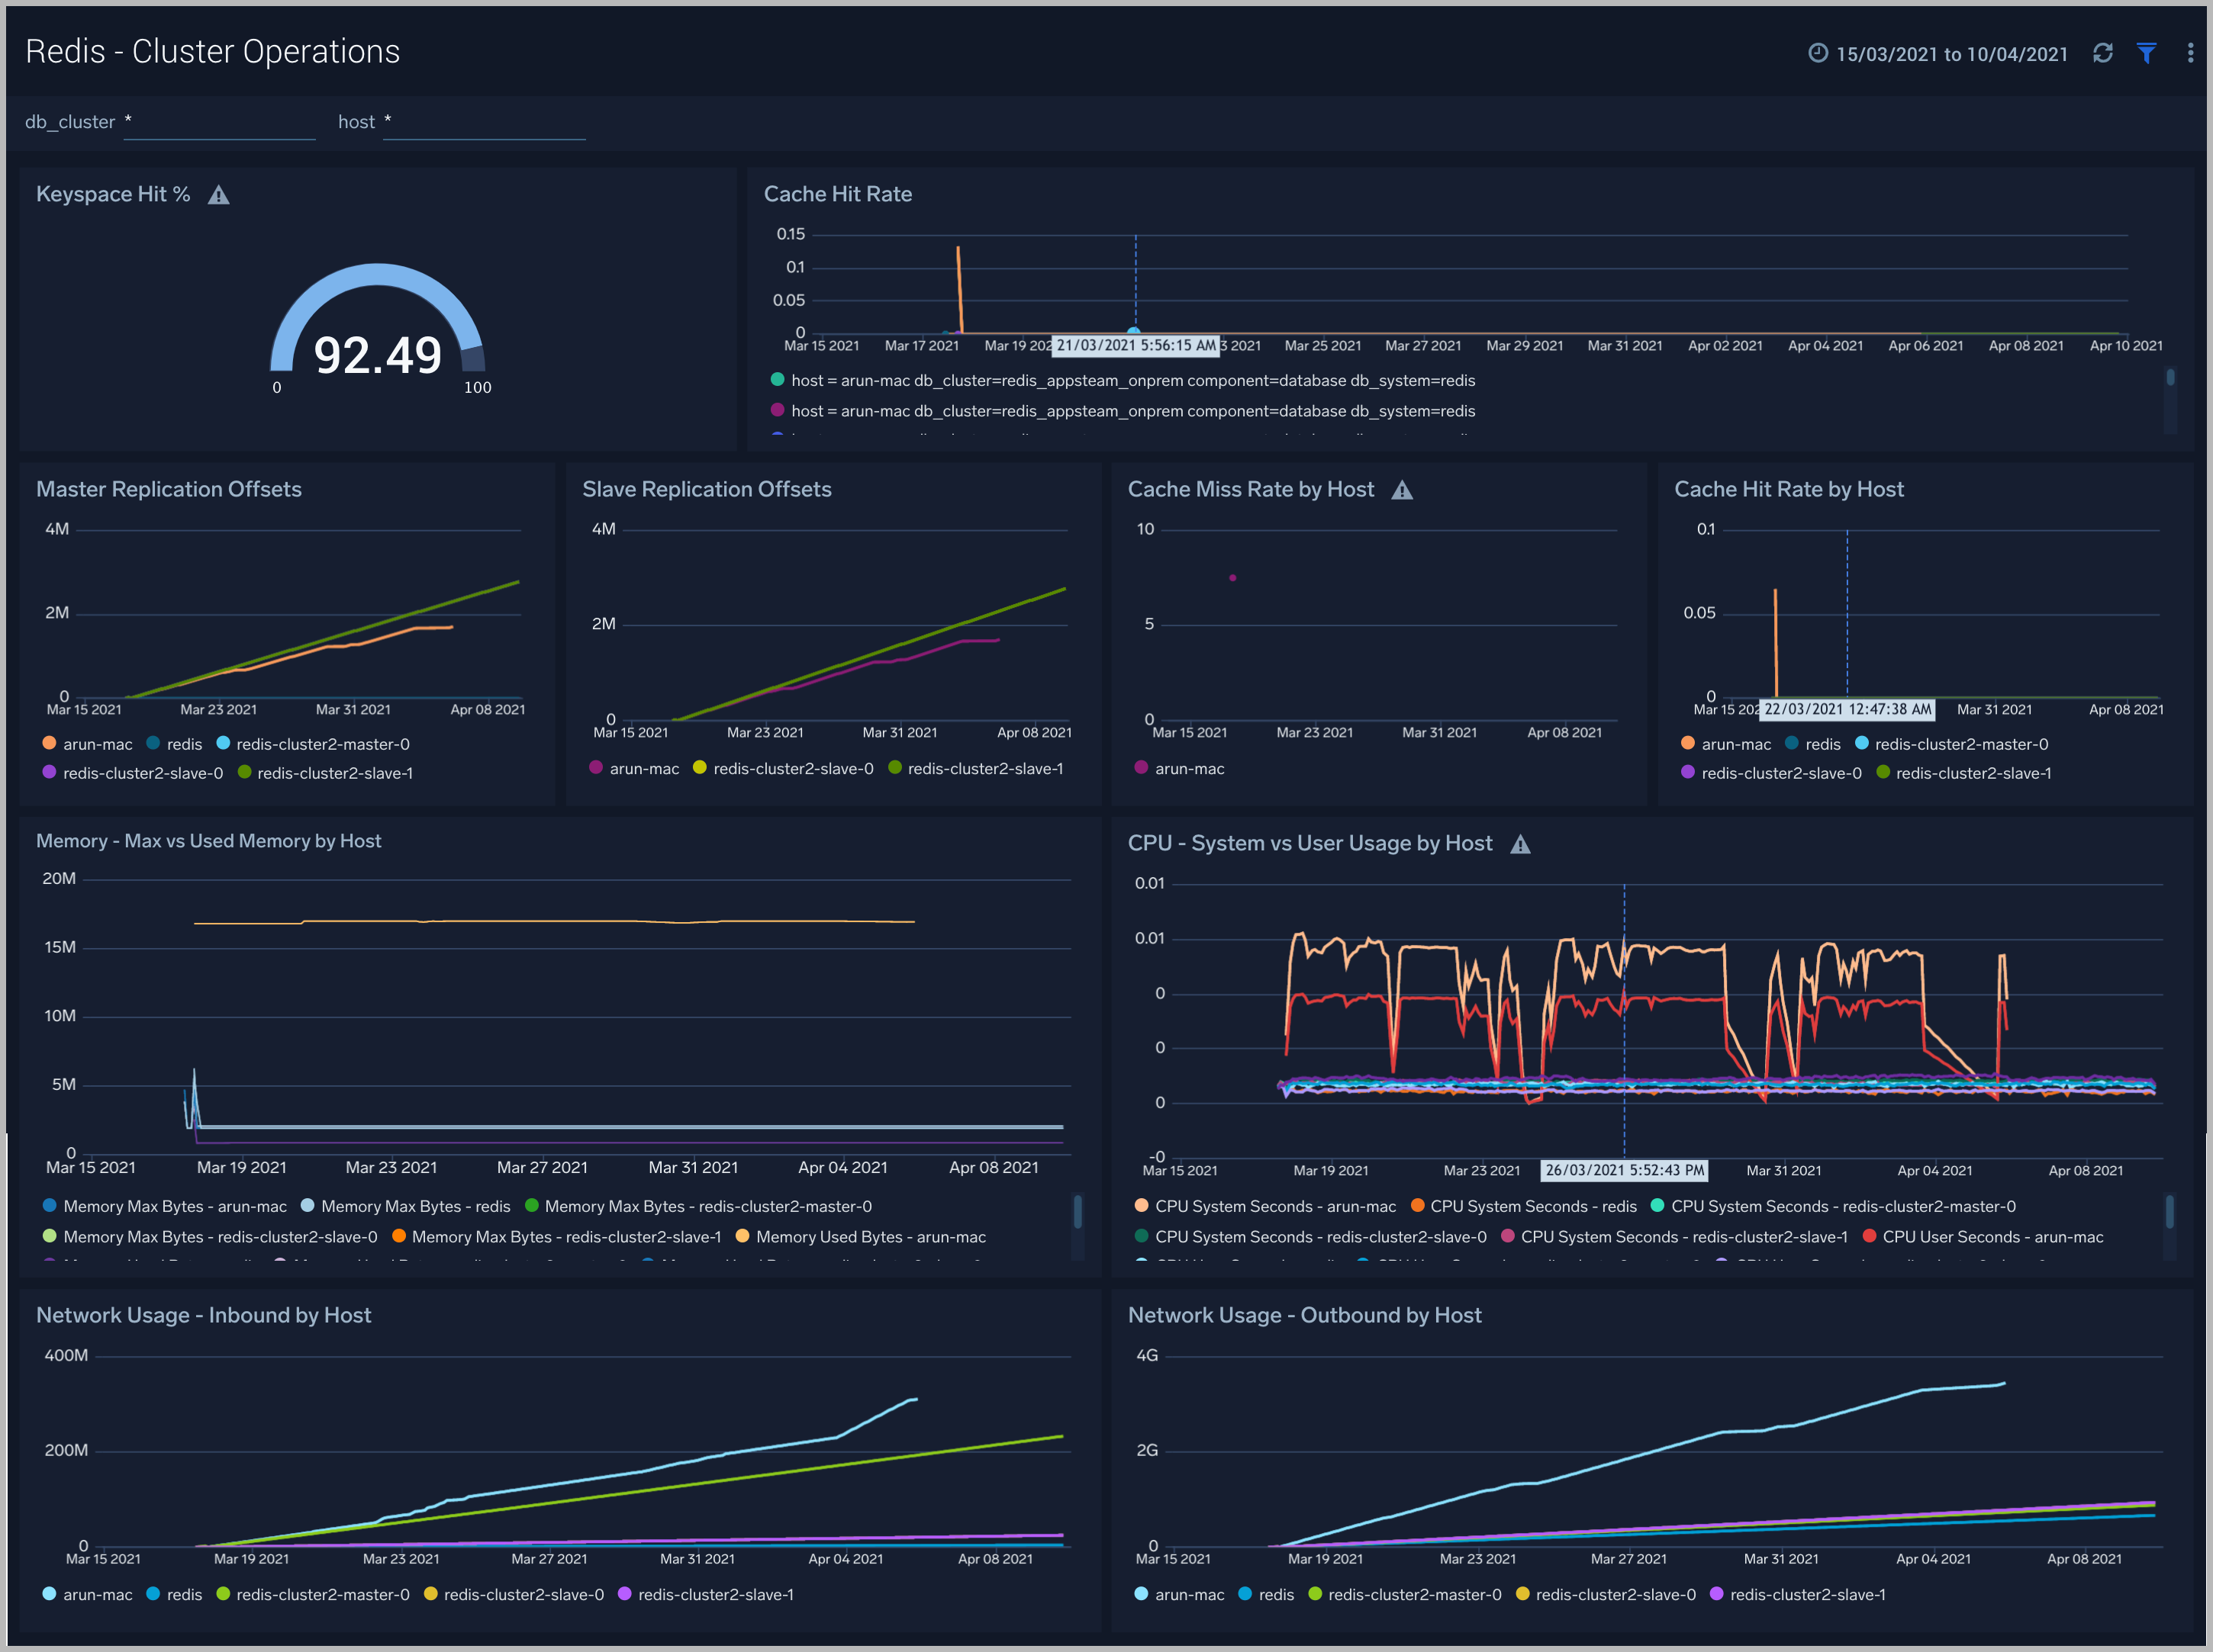Click the scrollbar in the Cache Hit Rate legend
Screen dimensions: 2213x1652
point(2171,378)
